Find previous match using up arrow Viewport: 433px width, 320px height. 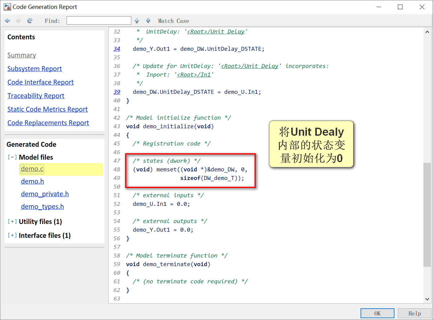pos(137,21)
